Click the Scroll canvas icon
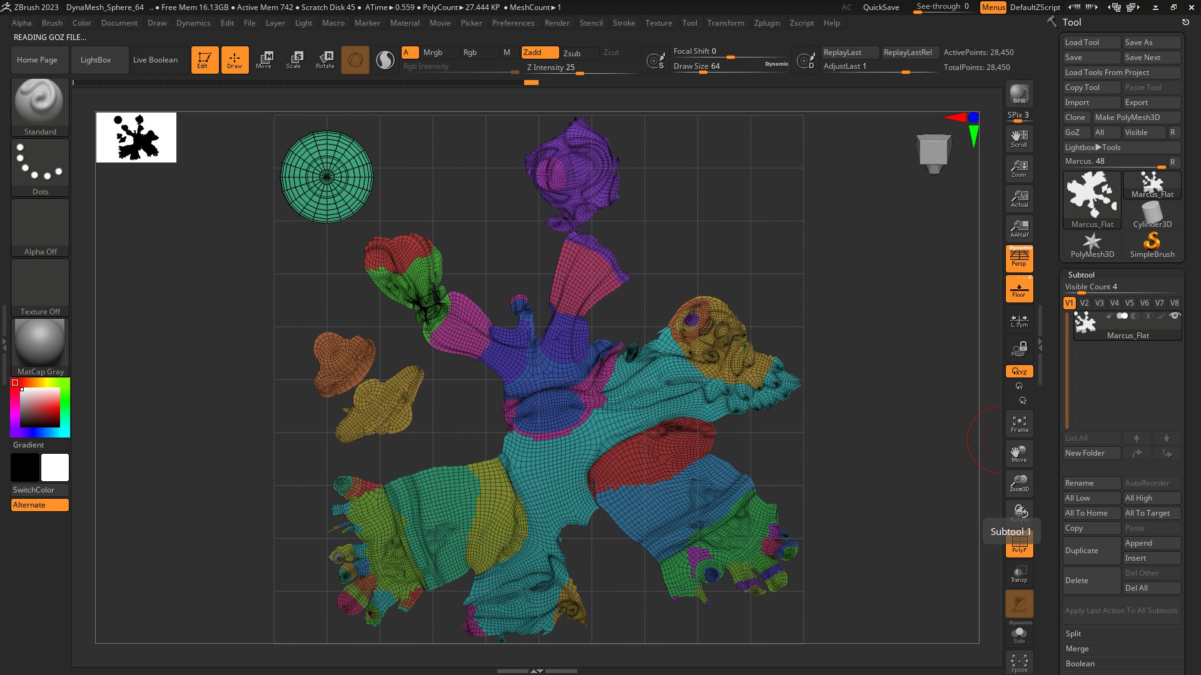1201x675 pixels. (x=1019, y=139)
